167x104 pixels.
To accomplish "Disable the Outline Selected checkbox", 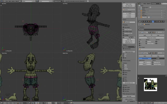I will [124, 30].
